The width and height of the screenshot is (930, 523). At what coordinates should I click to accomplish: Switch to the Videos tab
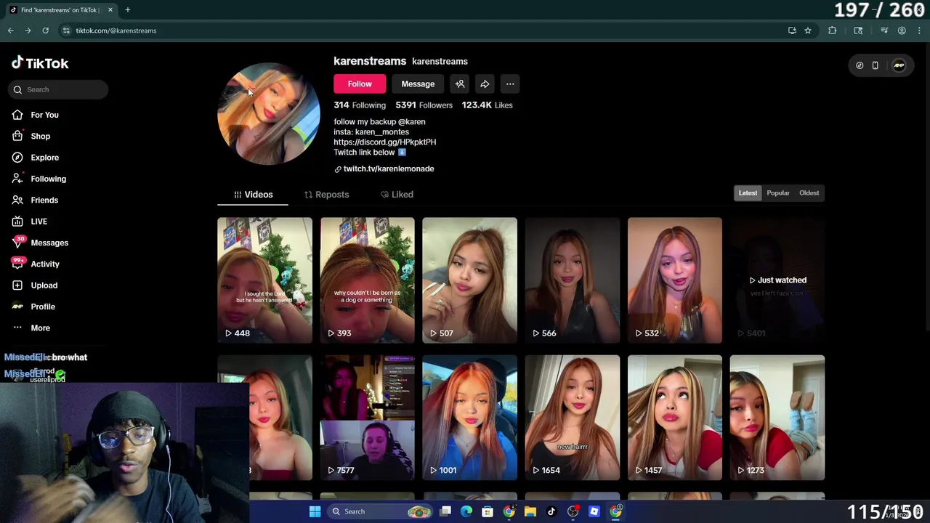pyautogui.click(x=253, y=195)
